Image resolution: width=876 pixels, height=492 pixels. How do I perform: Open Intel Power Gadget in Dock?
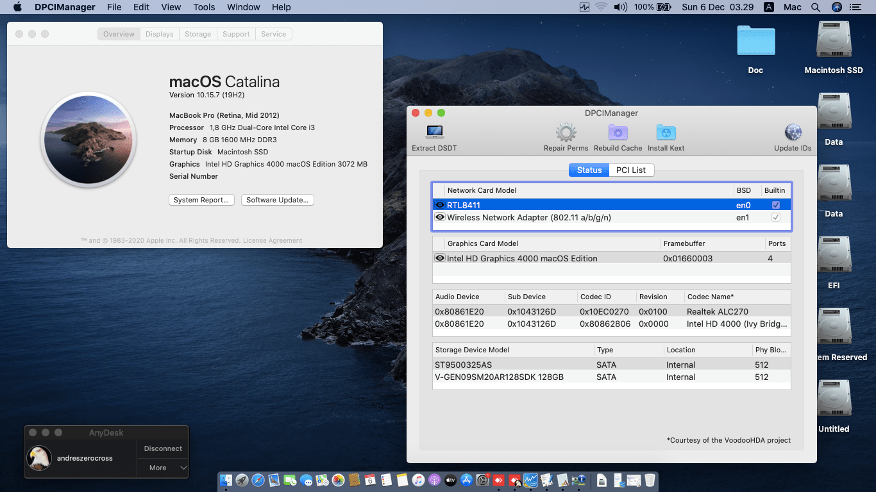tap(530, 480)
